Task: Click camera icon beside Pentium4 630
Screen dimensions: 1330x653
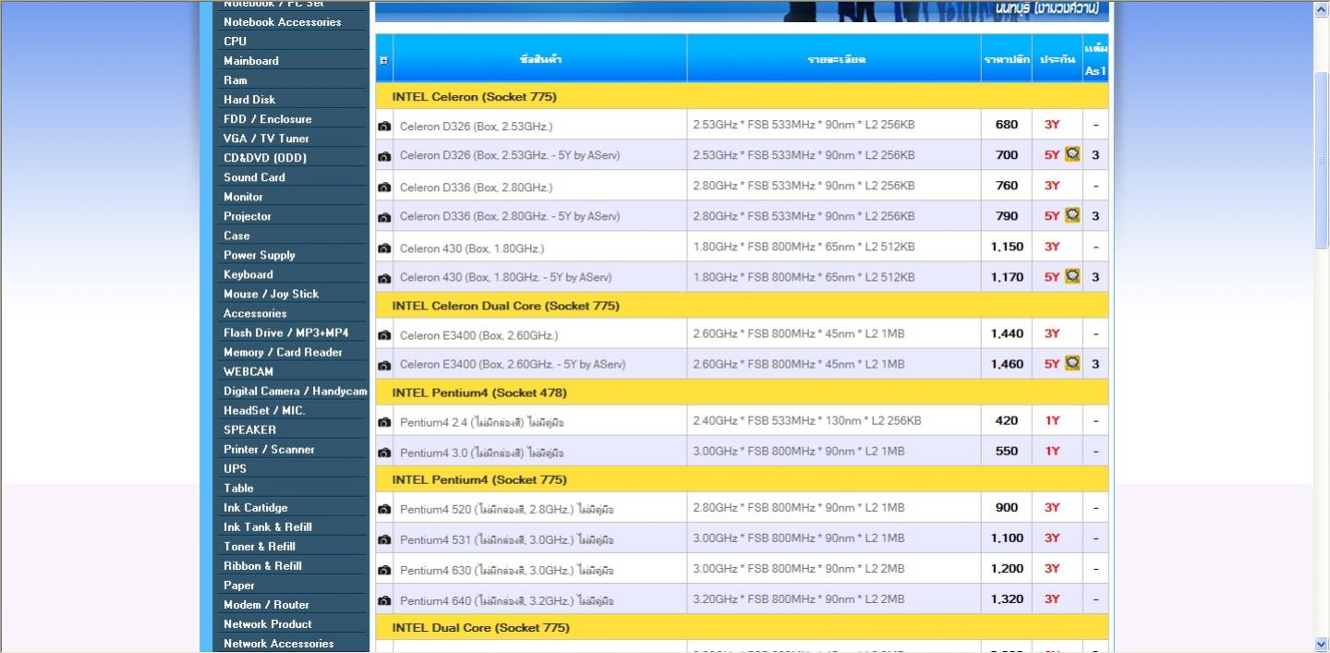Action: coord(384,569)
